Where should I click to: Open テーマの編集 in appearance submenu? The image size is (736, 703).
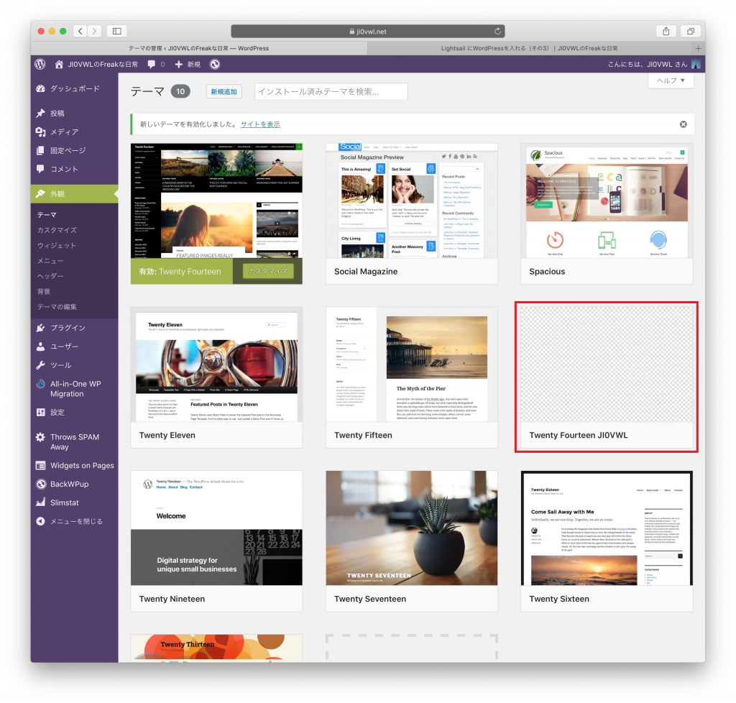(x=57, y=307)
